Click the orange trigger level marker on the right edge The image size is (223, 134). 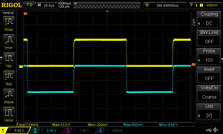(193, 64)
